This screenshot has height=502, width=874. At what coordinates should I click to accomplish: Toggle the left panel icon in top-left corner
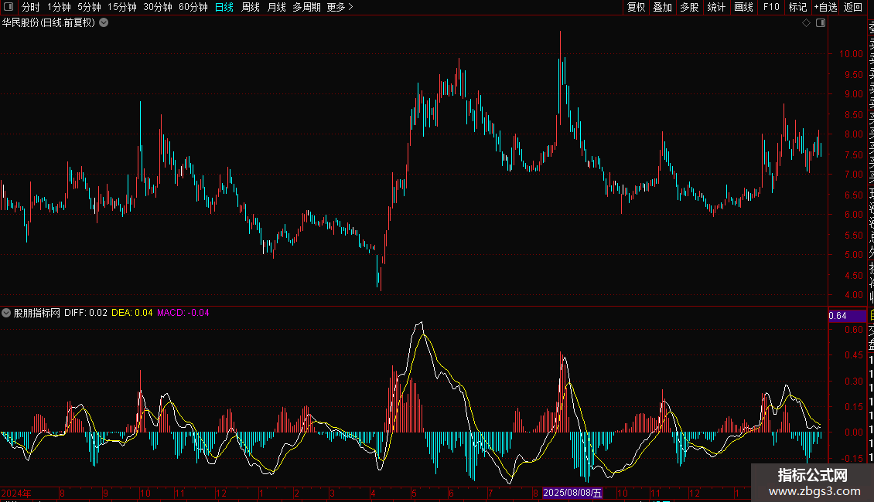point(9,7)
